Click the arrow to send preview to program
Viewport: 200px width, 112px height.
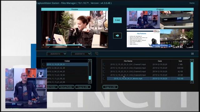pos(117,35)
